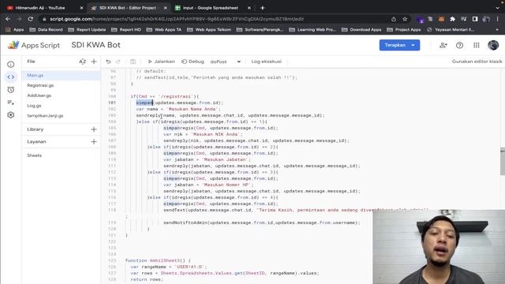Close the Input Google Spreadsheet tab
This screenshot has height=284, width=505.
point(249,8)
